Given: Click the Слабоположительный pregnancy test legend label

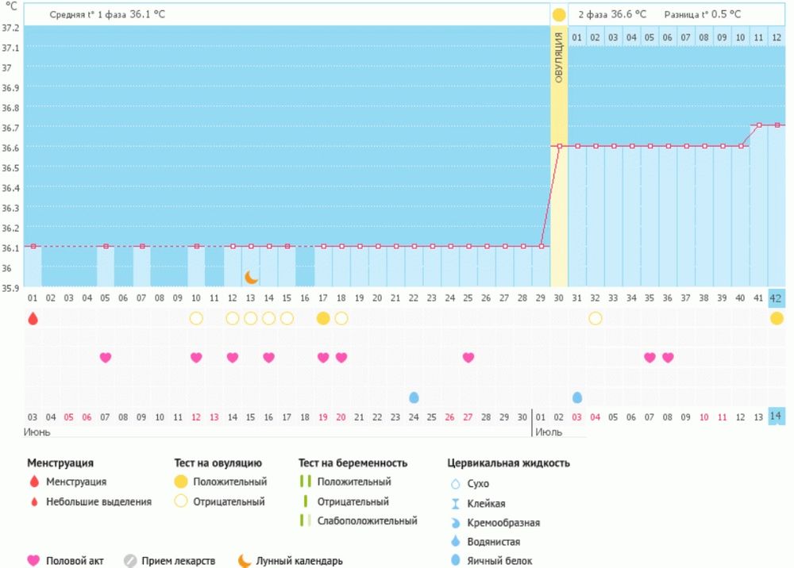Looking at the screenshot, I should pos(367,521).
